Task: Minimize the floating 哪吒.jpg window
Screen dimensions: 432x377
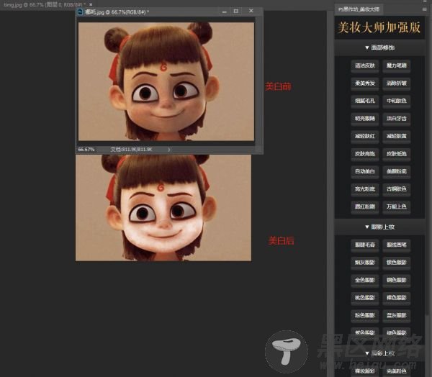Action: pos(224,12)
